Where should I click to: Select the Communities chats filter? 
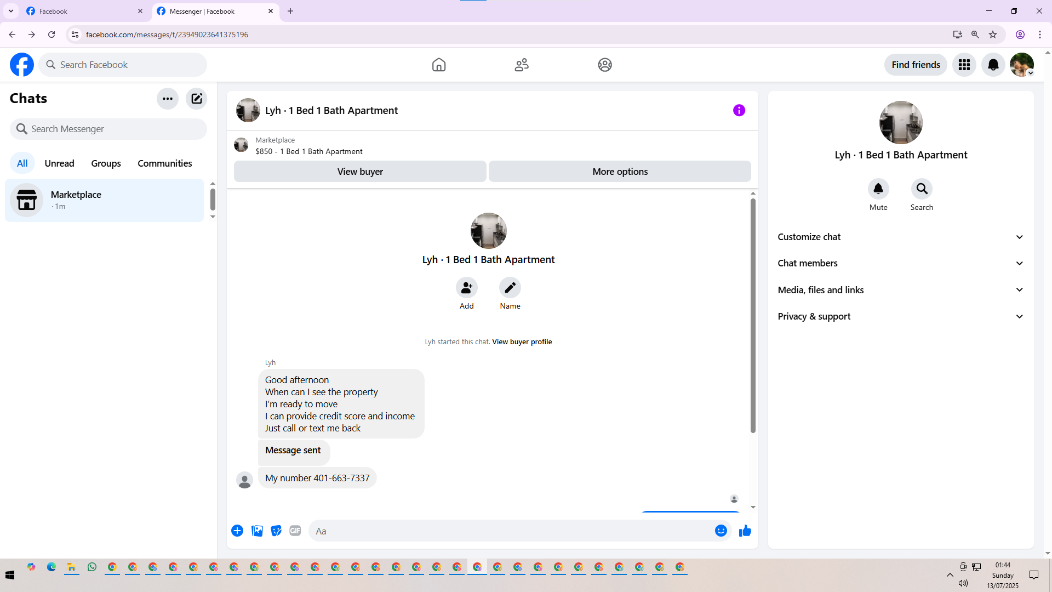tap(164, 163)
